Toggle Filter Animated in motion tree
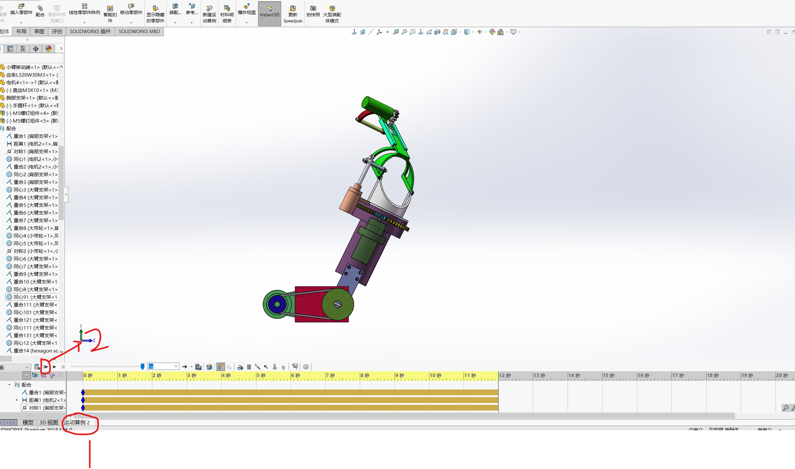The width and height of the screenshot is (795, 469). tap(35, 375)
